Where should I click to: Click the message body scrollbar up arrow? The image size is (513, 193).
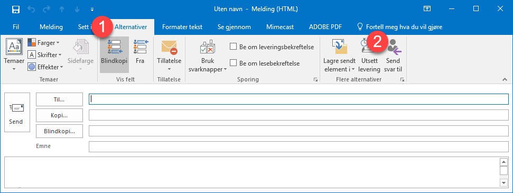504,162
